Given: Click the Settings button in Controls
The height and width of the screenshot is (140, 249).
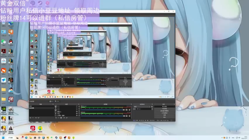Looking at the screenshot, I should [x=165, y=115].
